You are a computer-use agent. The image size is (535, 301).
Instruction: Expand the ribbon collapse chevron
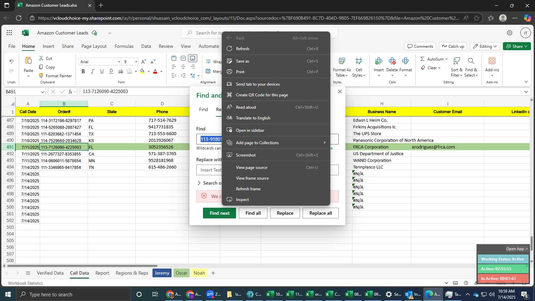tap(526, 82)
